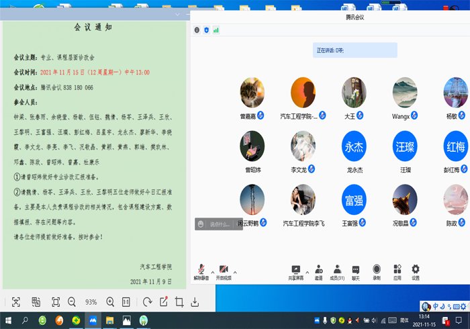The height and width of the screenshot is (329, 470).
Task: Zoom out of image in viewer
Action: pyautogui.click(x=72, y=301)
